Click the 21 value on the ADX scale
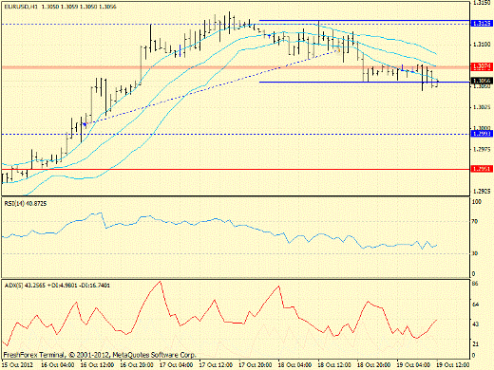The width and height of the screenshot is (494, 370). pyautogui.click(x=475, y=344)
